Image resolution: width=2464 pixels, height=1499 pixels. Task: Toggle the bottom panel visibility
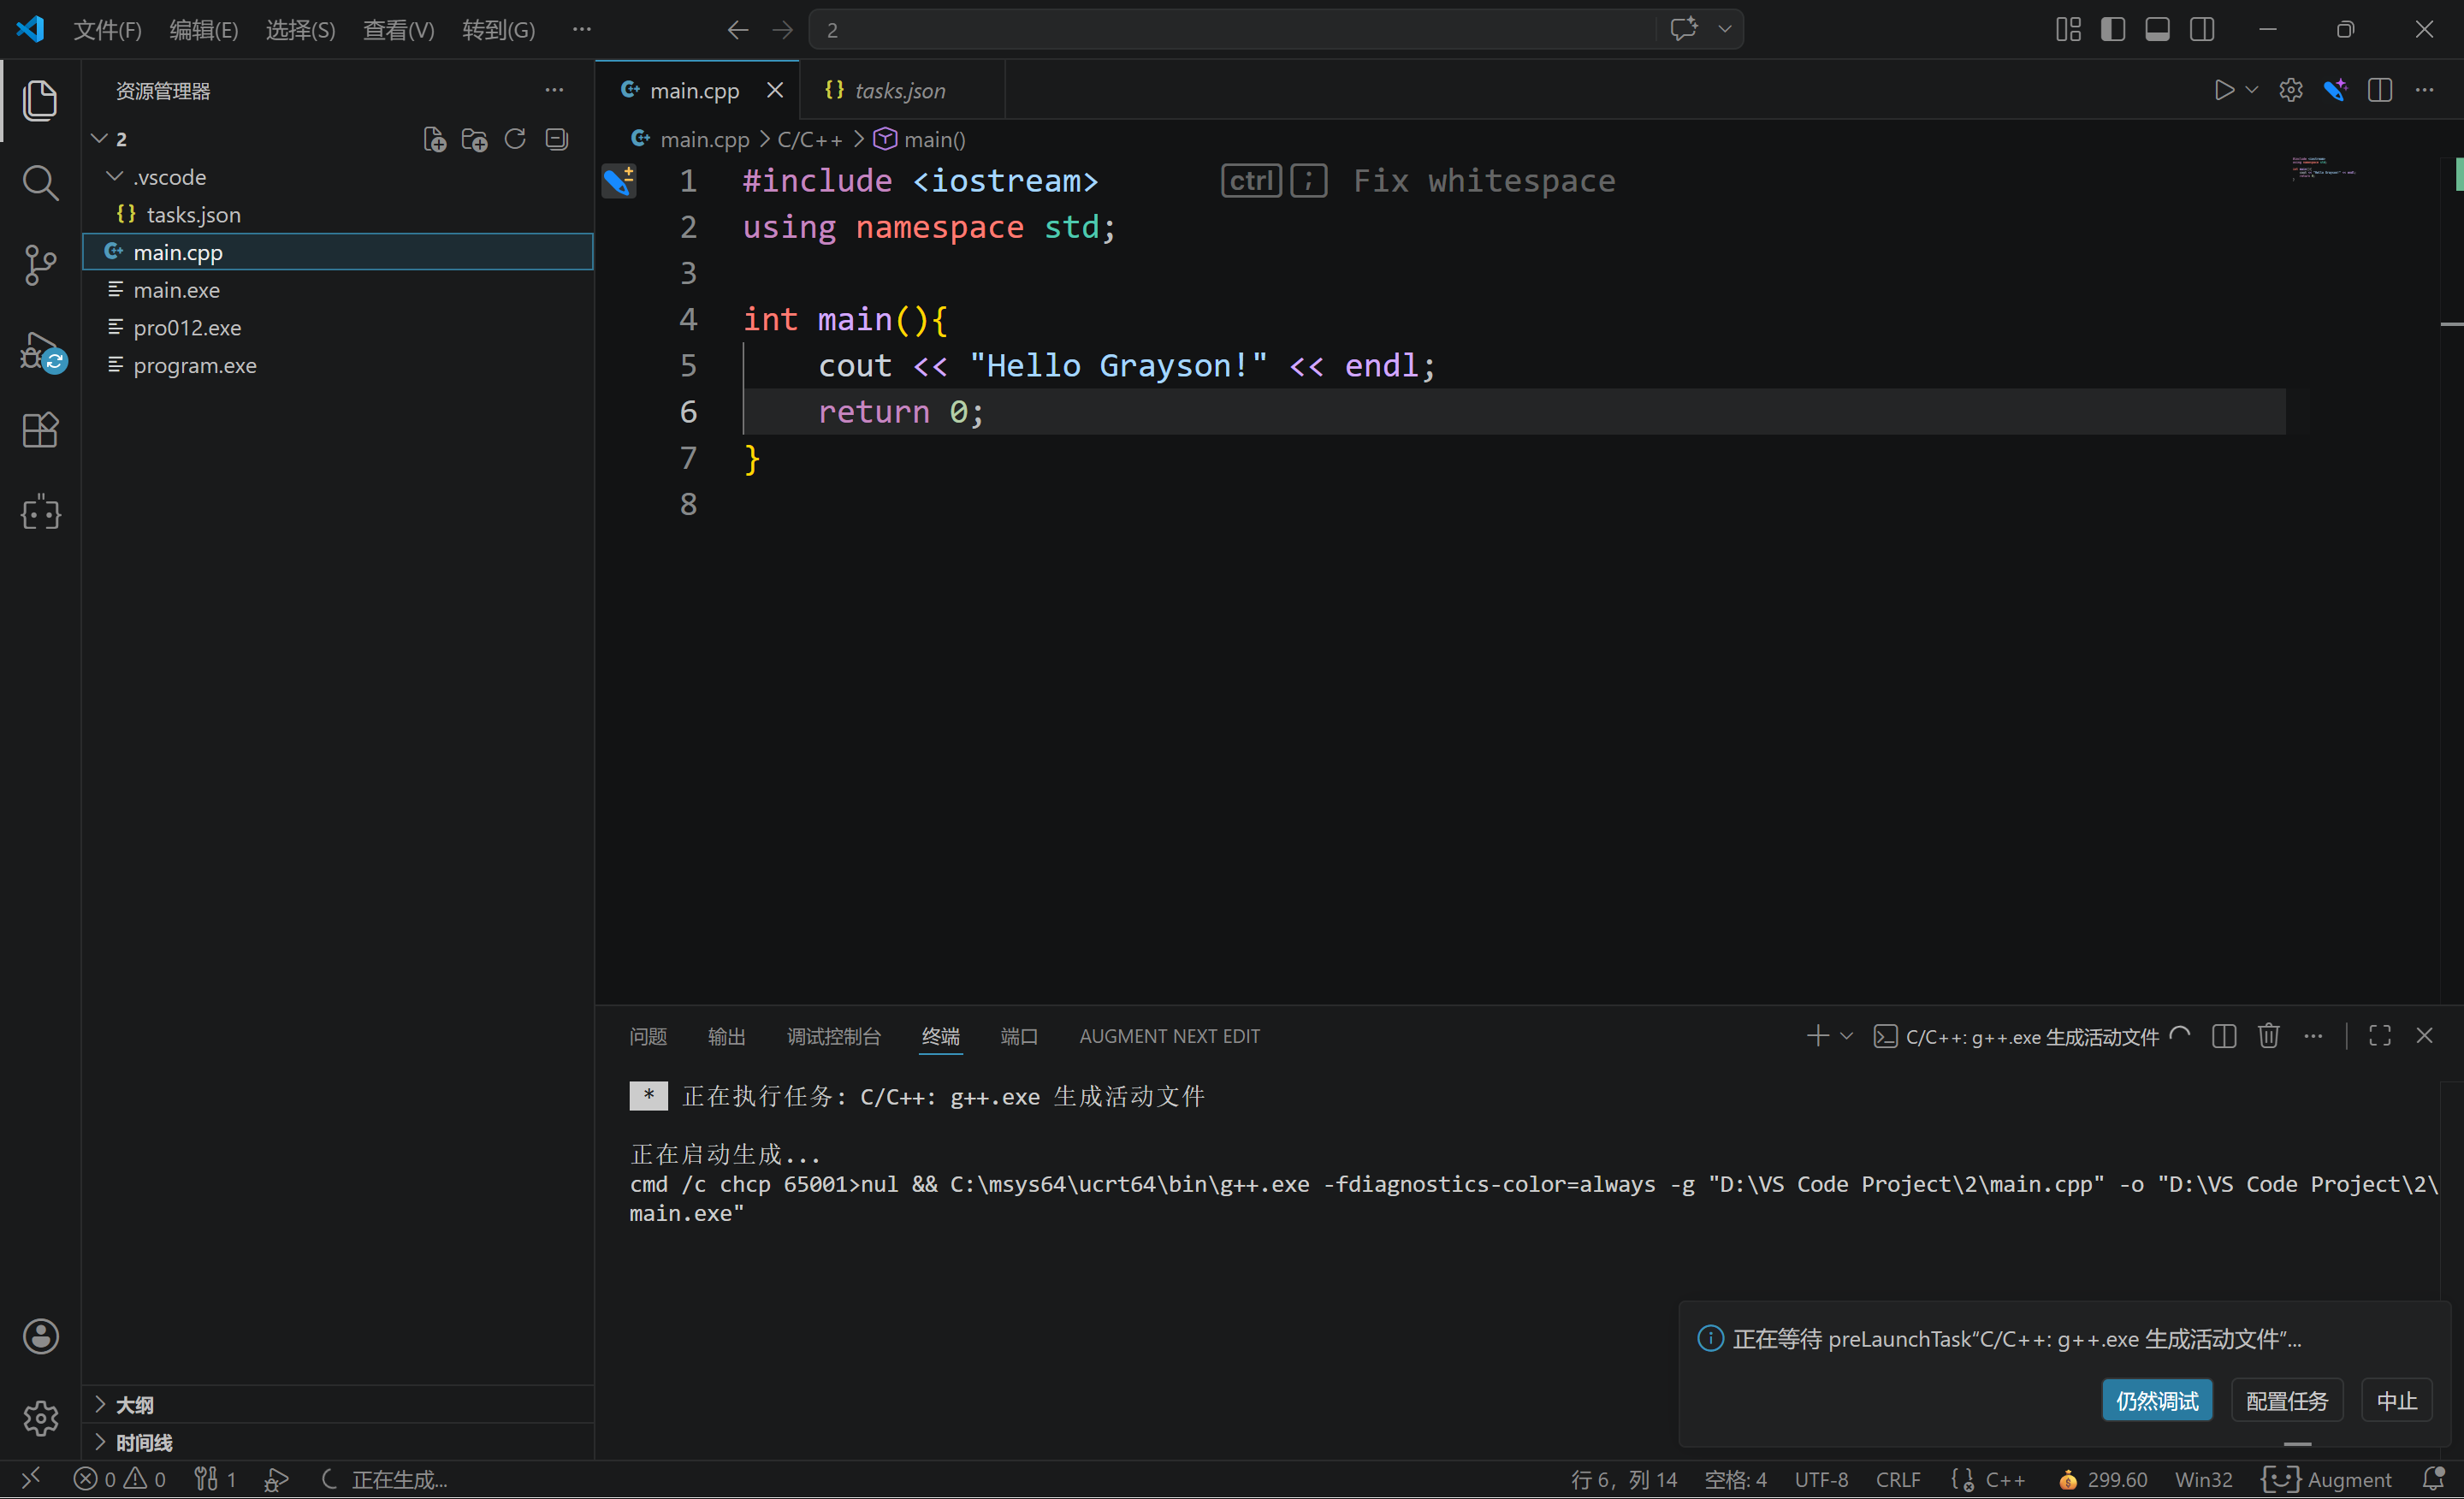coord(2157,29)
